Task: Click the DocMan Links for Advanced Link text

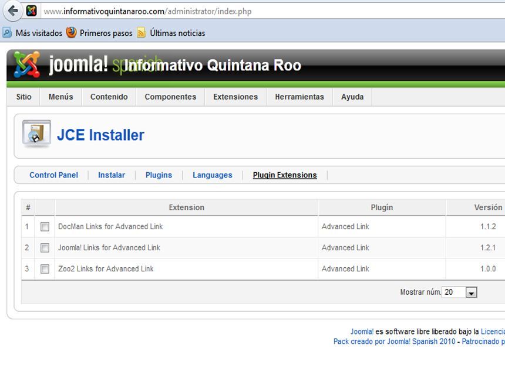Action: coord(110,227)
